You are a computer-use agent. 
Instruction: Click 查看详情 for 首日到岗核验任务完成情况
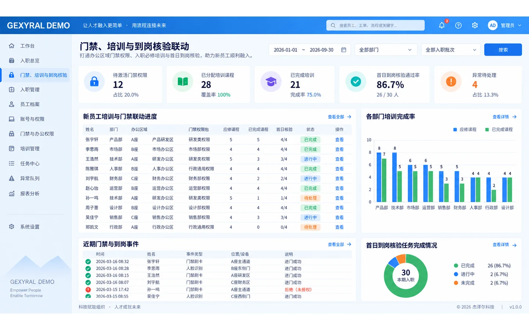tap(504, 245)
